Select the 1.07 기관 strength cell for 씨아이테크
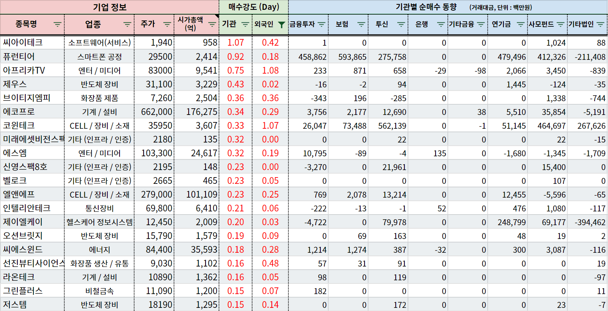This screenshot has width=608, height=311. click(x=235, y=43)
